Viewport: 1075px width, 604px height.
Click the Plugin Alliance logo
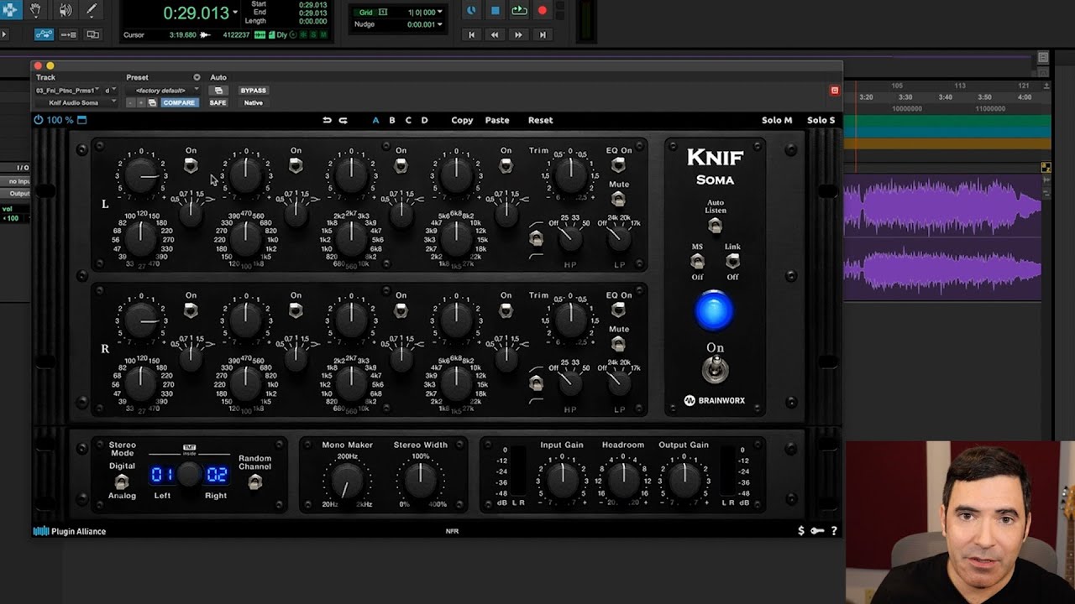tap(70, 531)
